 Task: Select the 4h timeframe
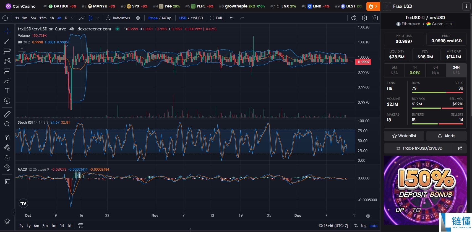click(59, 18)
